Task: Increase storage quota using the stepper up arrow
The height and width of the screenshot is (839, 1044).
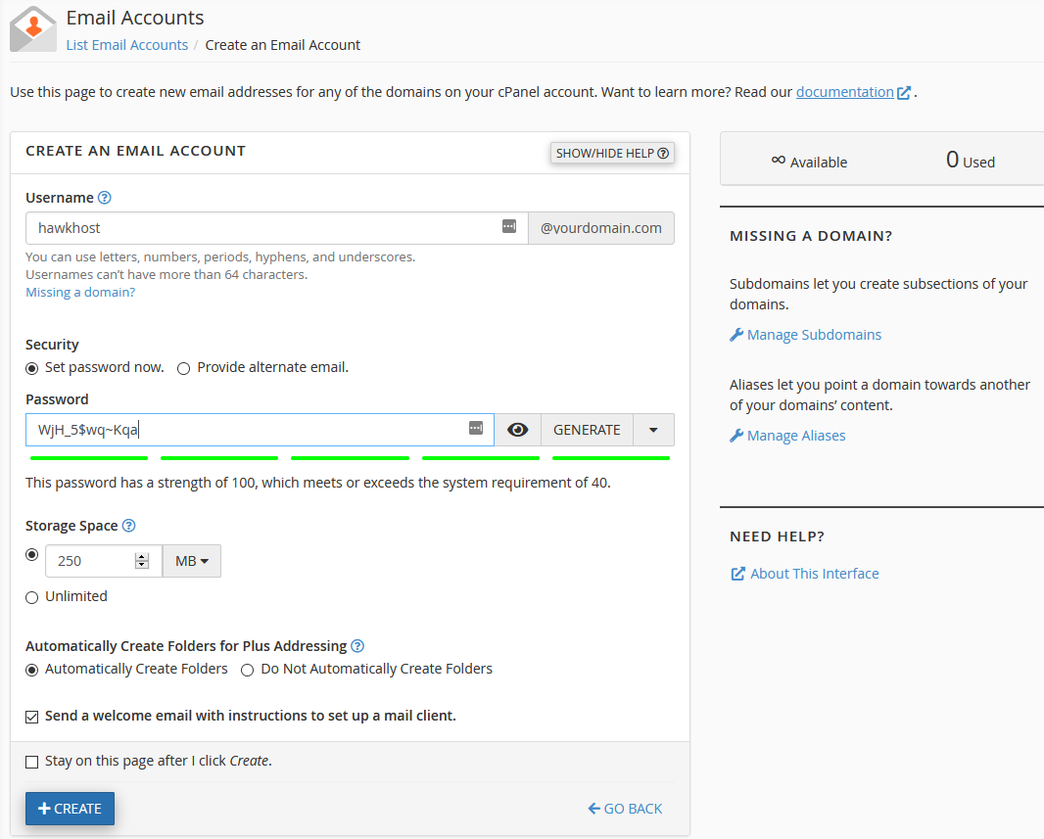Action: pos(142,556)
